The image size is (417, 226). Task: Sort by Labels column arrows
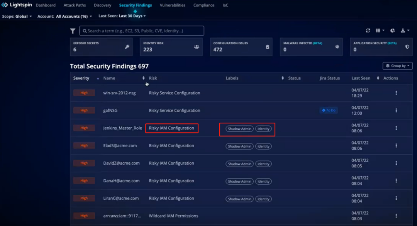coord(282,78)
